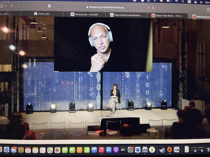The image size is (210, 157).
Task: Open Siri from the menu bar
Action: [x=201, y=2]
